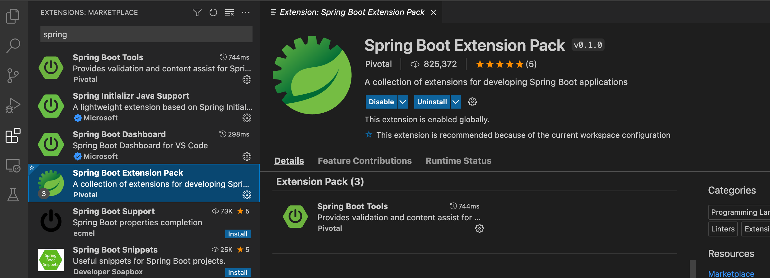This screenshot has width=770, height=278.
Task: Click the details page scrollbar
Action: 693,269
